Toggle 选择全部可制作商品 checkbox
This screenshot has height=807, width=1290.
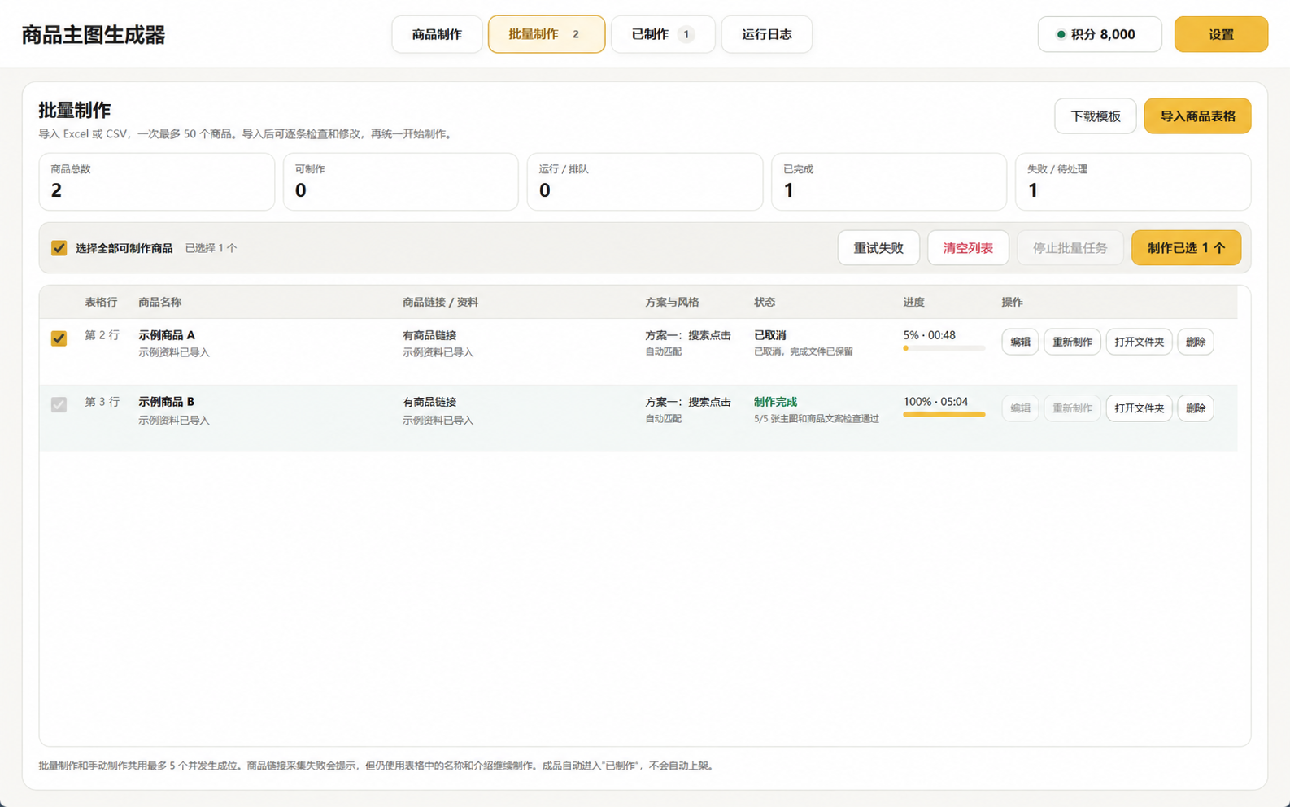(x=59, y=248)
